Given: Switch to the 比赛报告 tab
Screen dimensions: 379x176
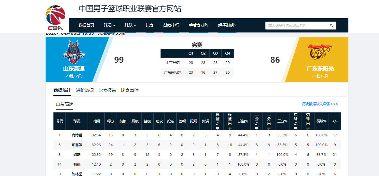Looking at the screenshot, I should click(107, 90).
